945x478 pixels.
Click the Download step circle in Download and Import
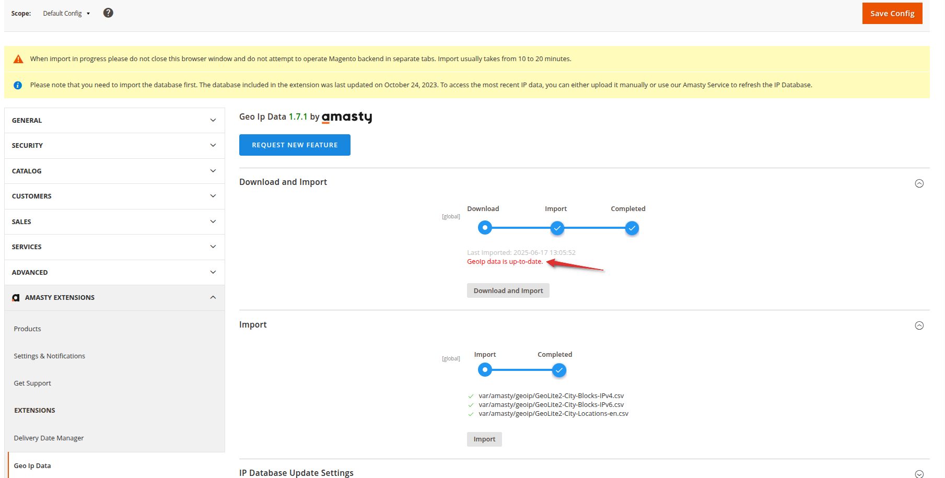(x=485, y=228)
